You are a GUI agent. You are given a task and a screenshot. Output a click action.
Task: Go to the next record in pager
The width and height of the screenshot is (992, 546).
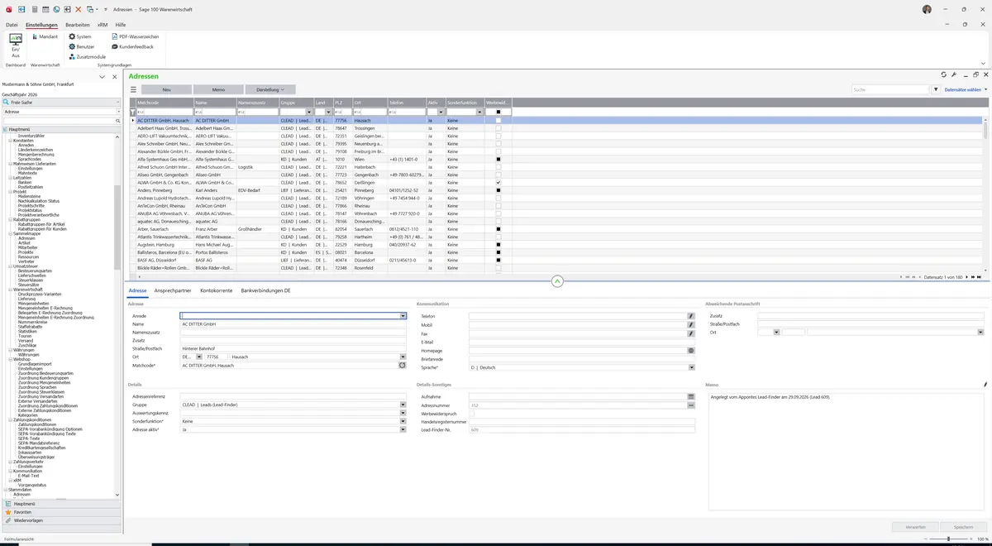click(x=968, y=277)
